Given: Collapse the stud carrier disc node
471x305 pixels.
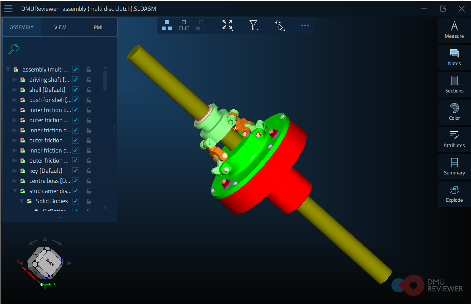Looking at the screenshot, I should (x=14, y=191).
